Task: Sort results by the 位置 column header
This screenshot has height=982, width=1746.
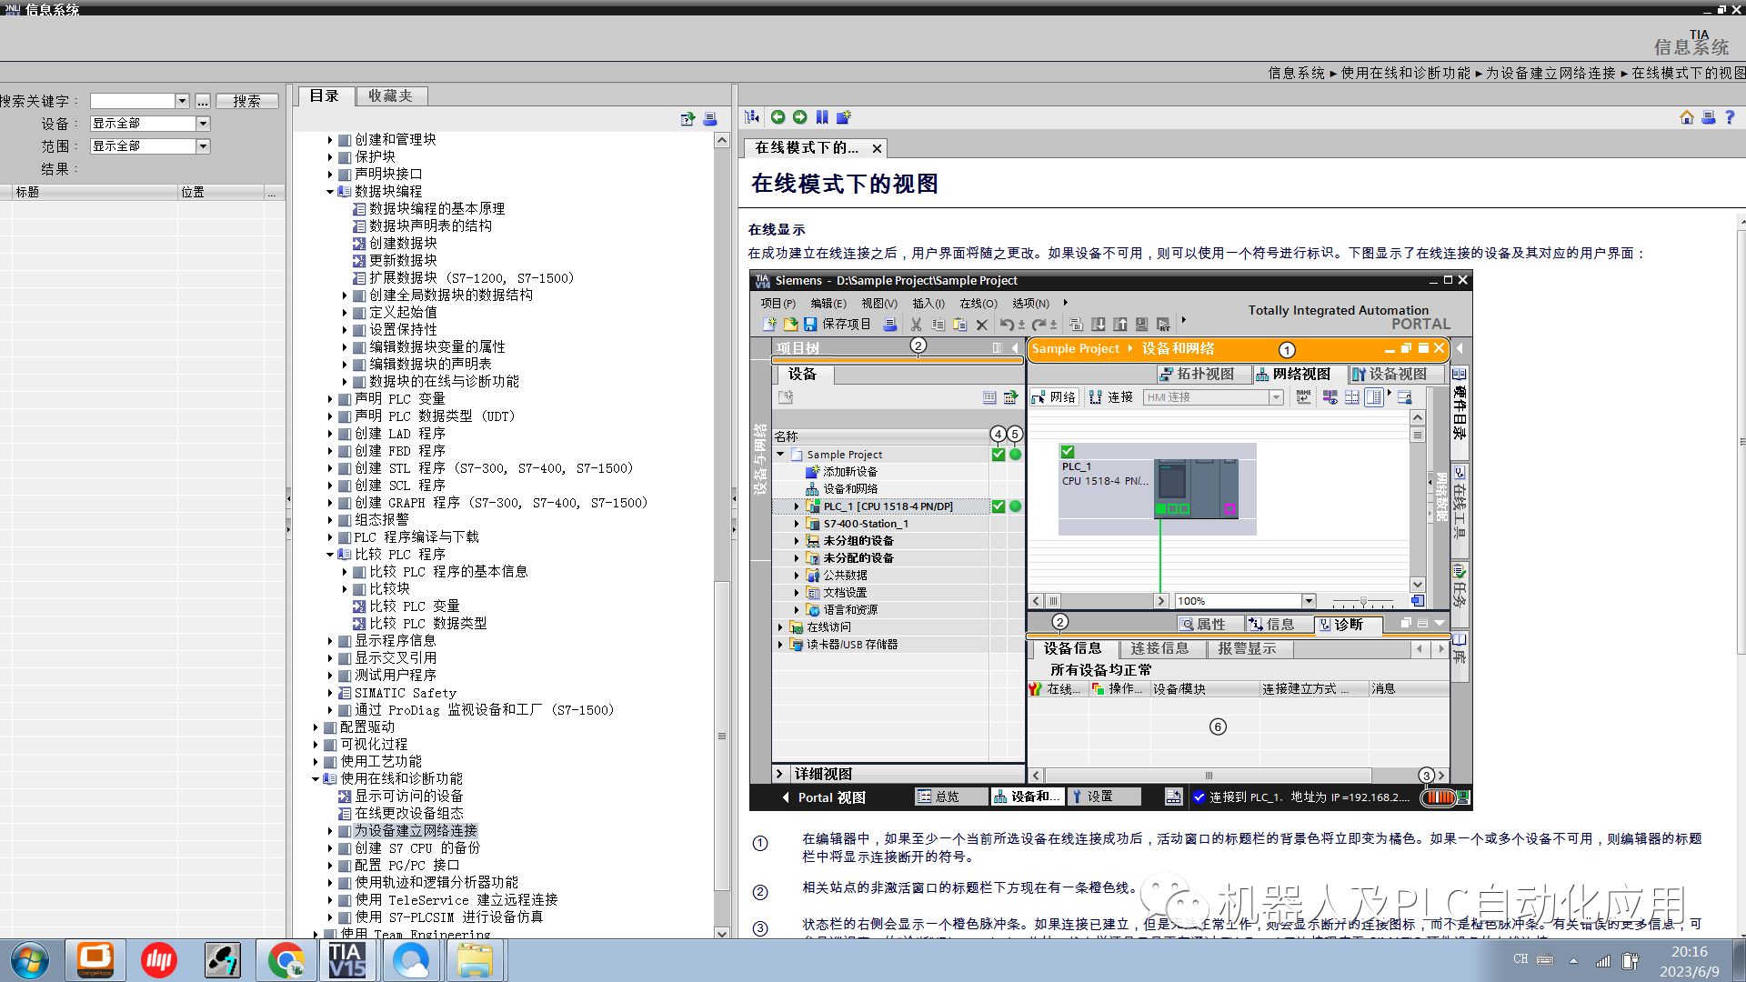Action: click(221, 193)
